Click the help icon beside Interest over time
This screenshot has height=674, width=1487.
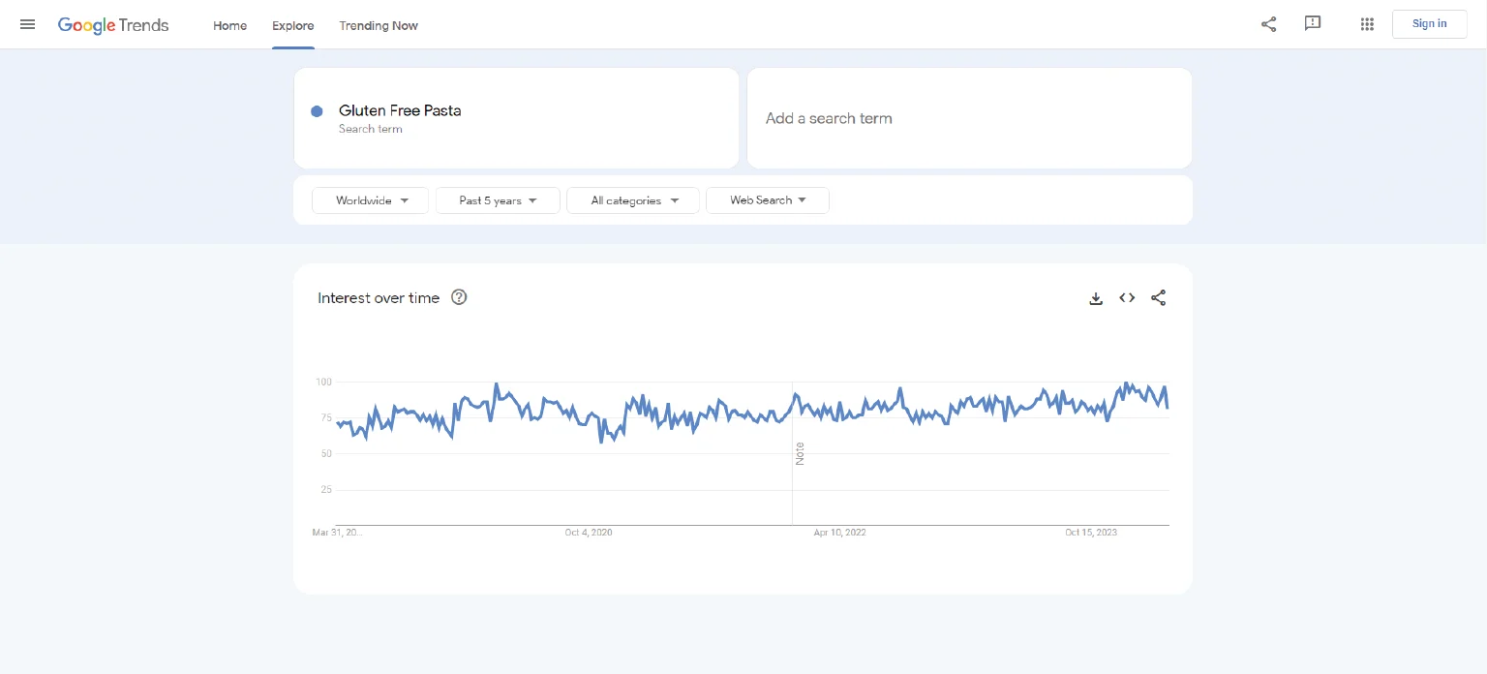click(459, 297)
